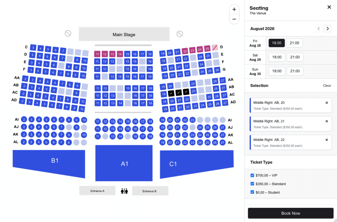This screenshot has width=337, height=222.
Task: Select Sun Aug 30 18:00 showtime
Action: coord(277,71)
